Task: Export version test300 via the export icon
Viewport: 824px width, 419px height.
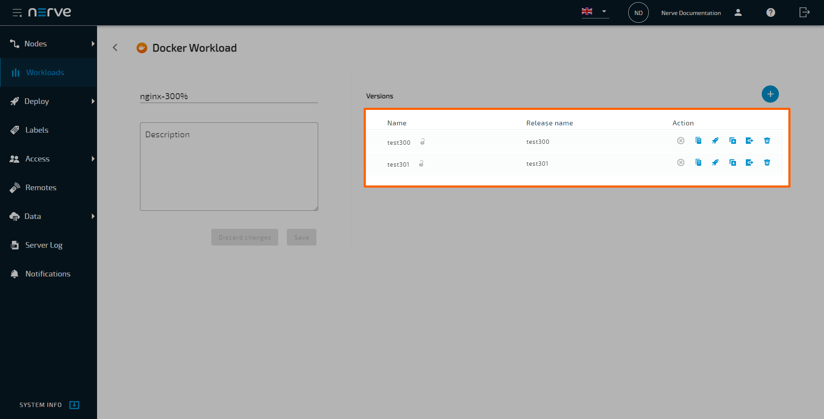Action: coord(750,140)
